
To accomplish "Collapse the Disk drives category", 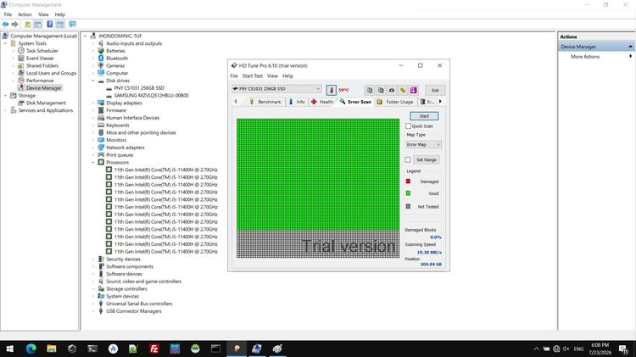I will click(x=93, y=81).
